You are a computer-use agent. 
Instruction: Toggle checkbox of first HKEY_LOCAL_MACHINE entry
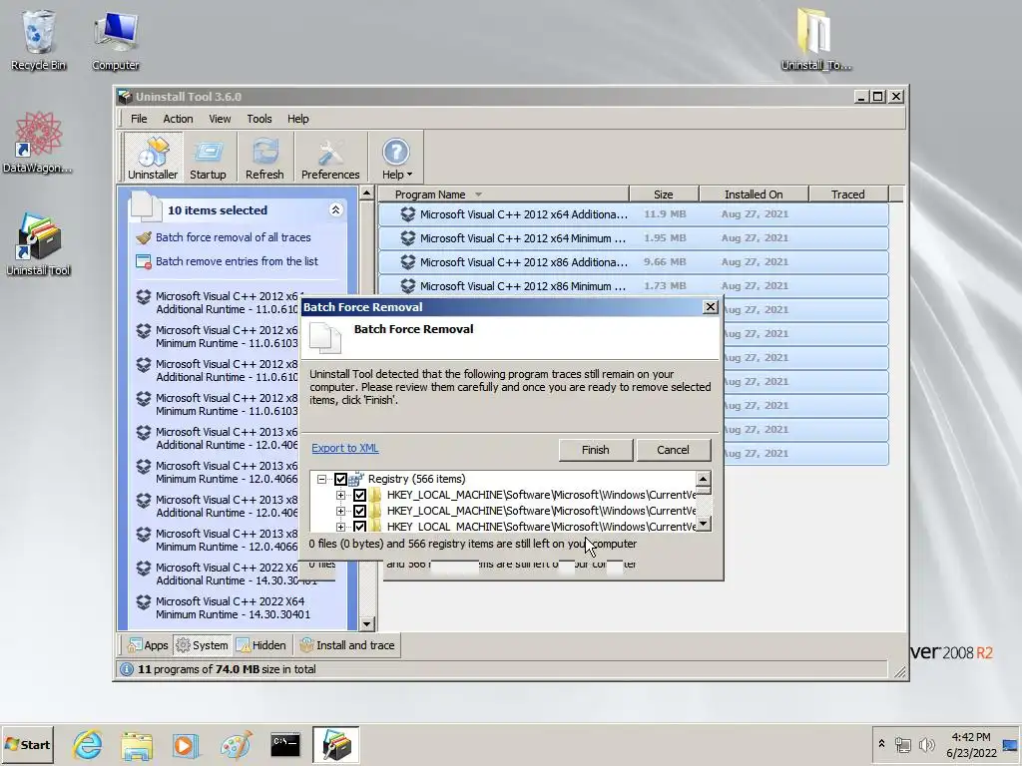click(x=359, y=495)
